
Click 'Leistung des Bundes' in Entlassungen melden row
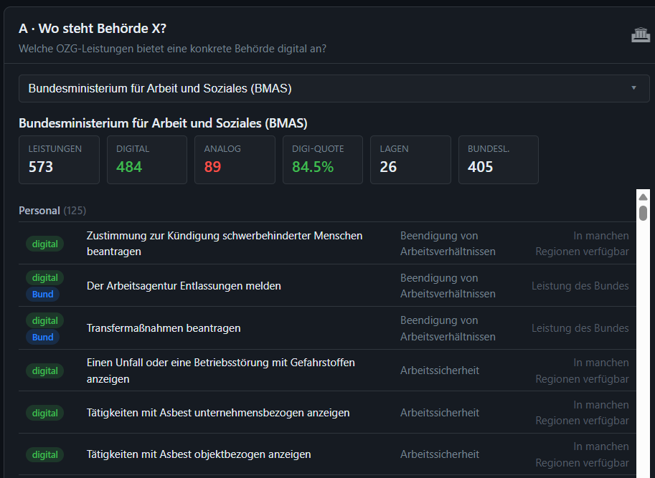coord(580,286)
